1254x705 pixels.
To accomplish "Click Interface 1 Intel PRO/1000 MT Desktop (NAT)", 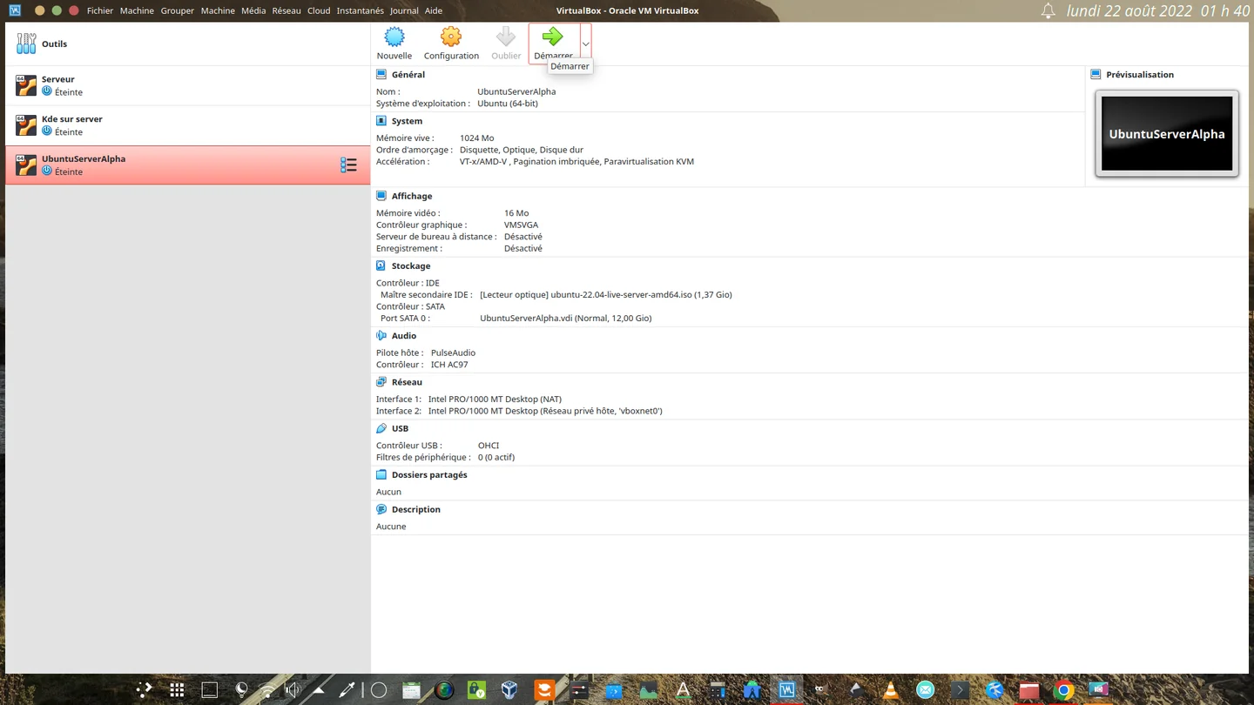I will click(495, 399).
